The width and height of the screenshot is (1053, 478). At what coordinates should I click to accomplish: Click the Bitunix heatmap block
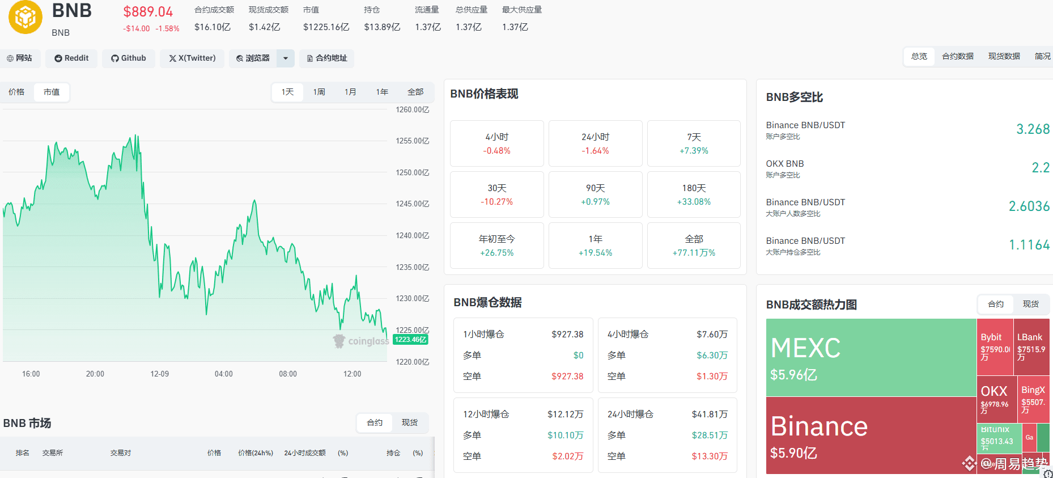click(x=999, y=437)
